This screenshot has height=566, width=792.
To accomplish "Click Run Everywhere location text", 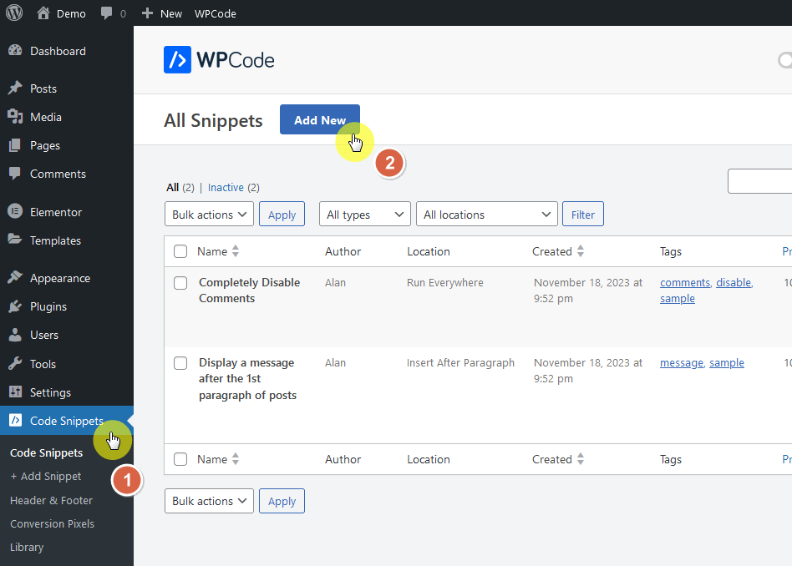I will click(x=445, y=283).
